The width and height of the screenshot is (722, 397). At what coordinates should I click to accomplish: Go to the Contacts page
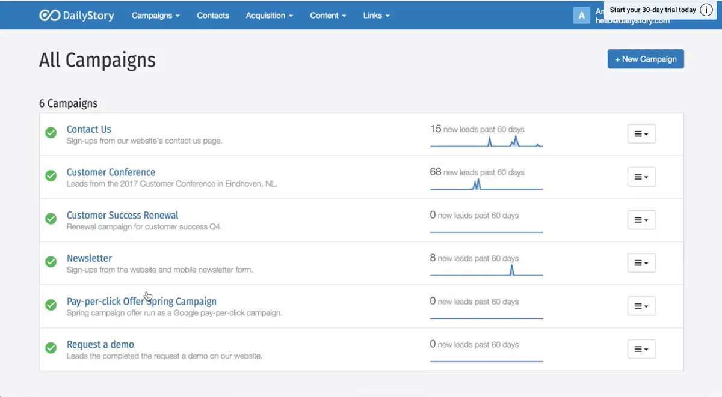[213, 16]
